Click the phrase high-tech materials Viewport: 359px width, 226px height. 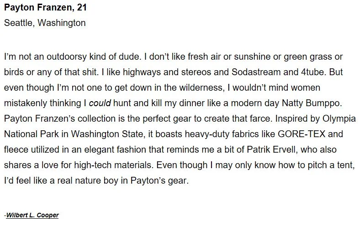point(114,165)
